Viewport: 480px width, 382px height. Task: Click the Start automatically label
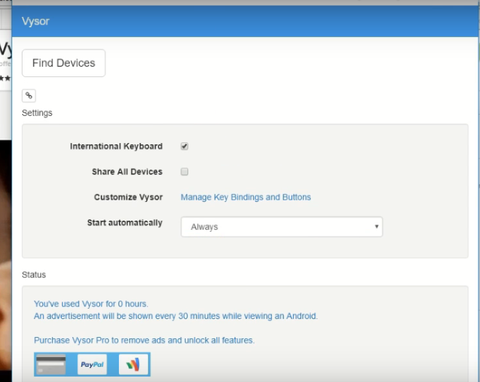click(x=124, y=223)
